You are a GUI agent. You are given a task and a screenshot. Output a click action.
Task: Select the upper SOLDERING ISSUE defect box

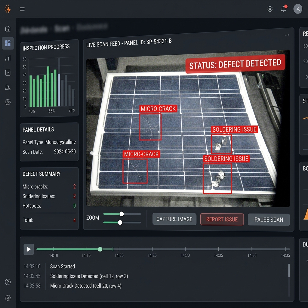(222, 144)
